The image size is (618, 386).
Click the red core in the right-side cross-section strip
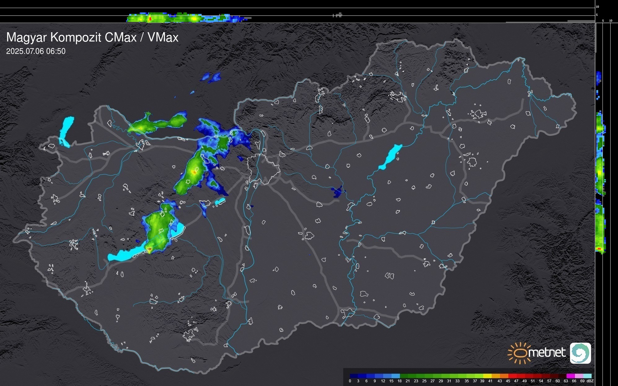click(x=599, y=249)
